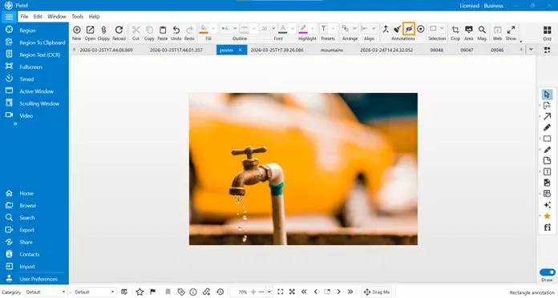The width and height of the screenshot is (558, 298).
Task: Click the faucet image on canvas
Action: (303, 169)
